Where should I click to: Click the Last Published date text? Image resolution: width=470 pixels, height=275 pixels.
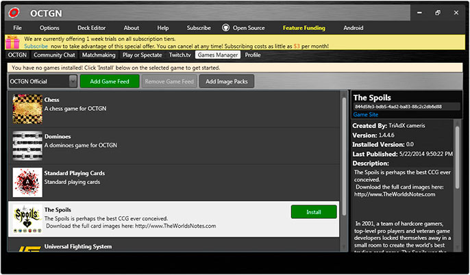point(426,154)
